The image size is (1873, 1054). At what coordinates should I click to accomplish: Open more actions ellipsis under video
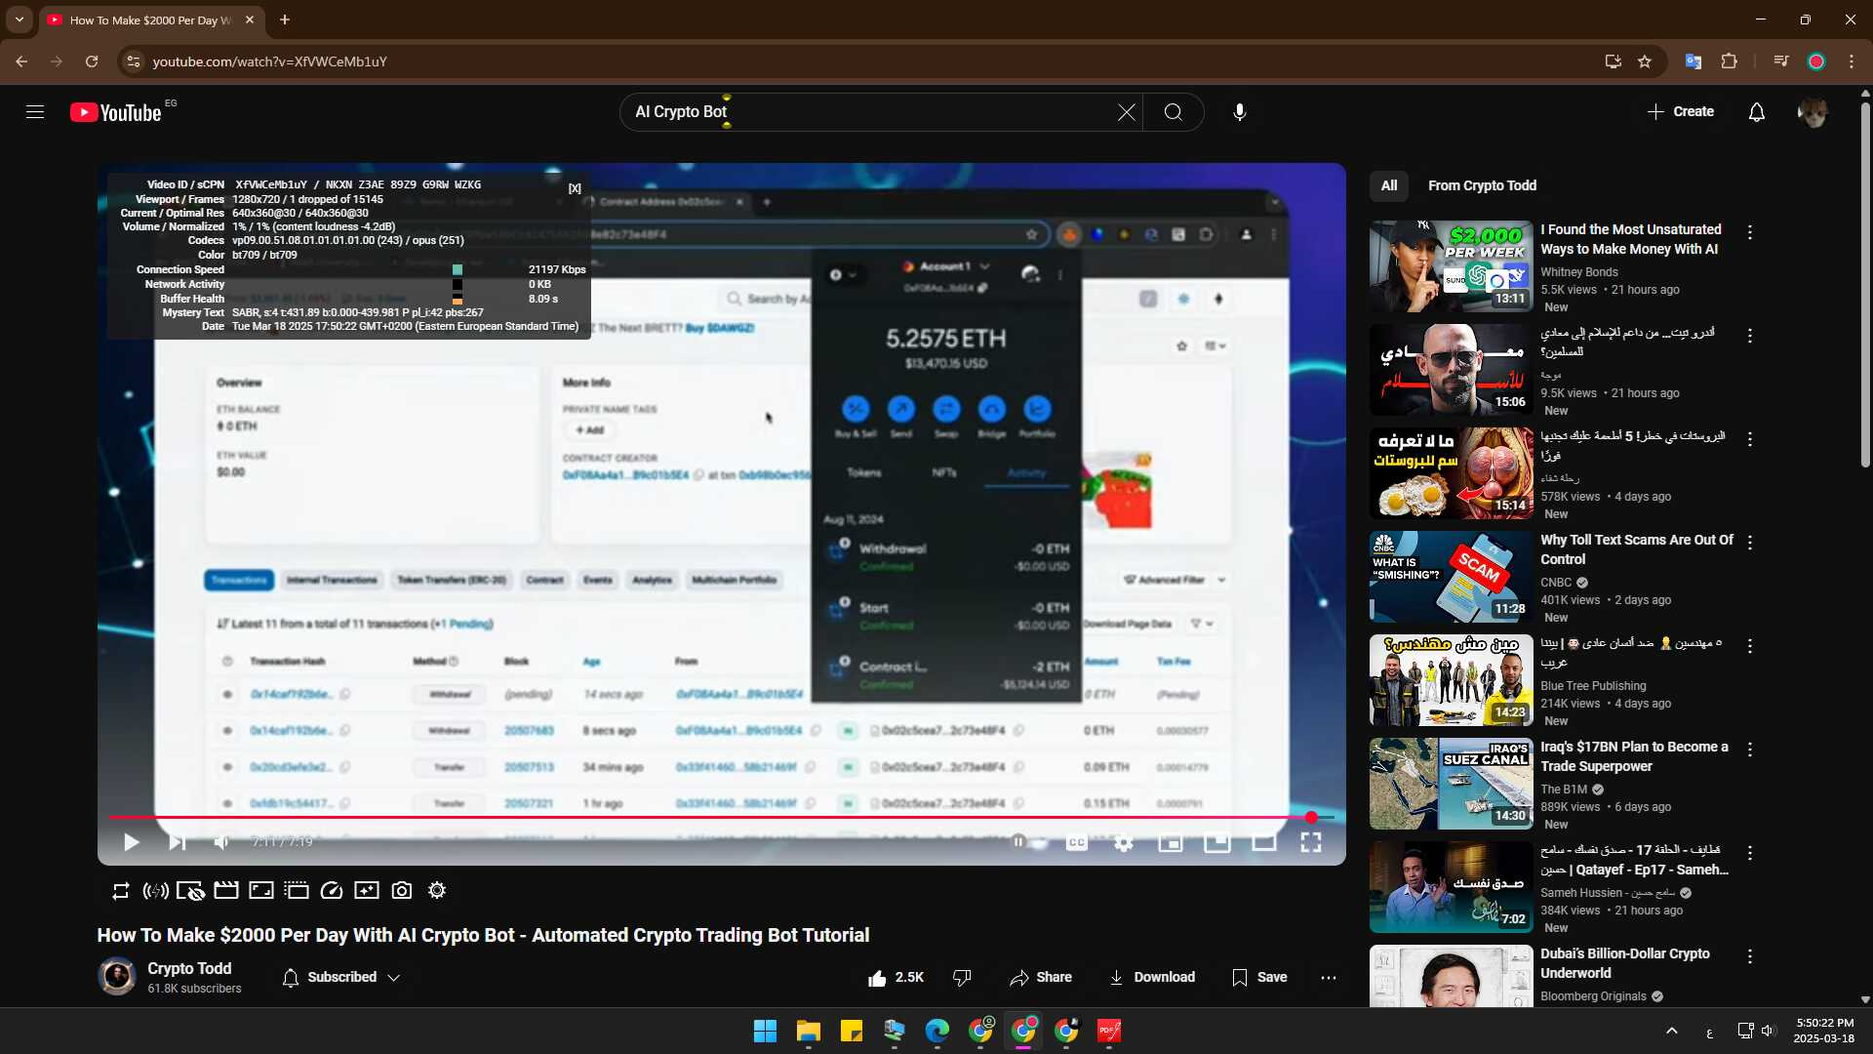1329,977
